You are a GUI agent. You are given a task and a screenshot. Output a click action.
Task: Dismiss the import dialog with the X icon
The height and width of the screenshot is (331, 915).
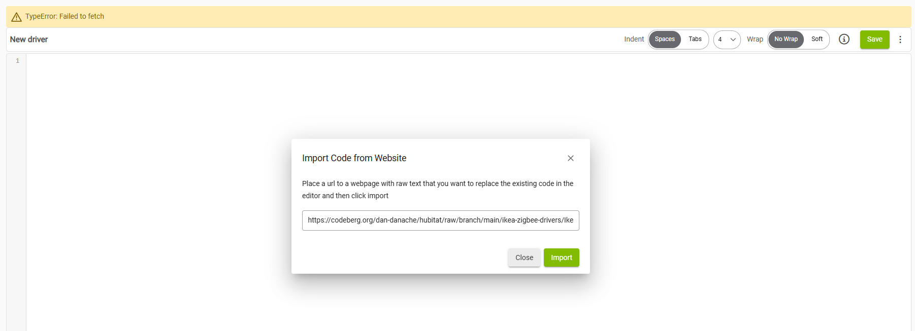[x=571, y=158]
